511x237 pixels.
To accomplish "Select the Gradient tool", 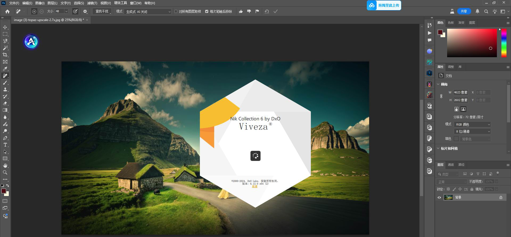I will (x=5, y=110).
